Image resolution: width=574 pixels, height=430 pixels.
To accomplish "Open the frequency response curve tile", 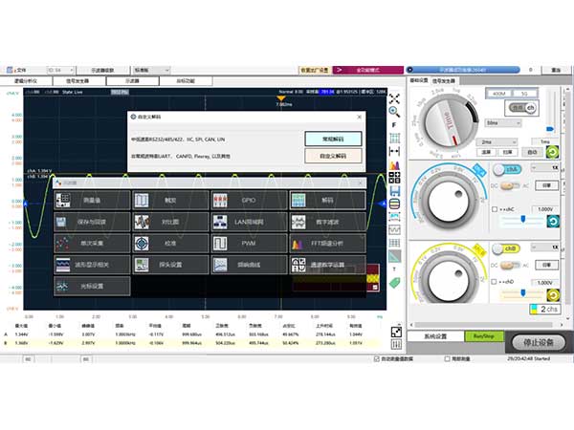I will [x=249, y=265].
